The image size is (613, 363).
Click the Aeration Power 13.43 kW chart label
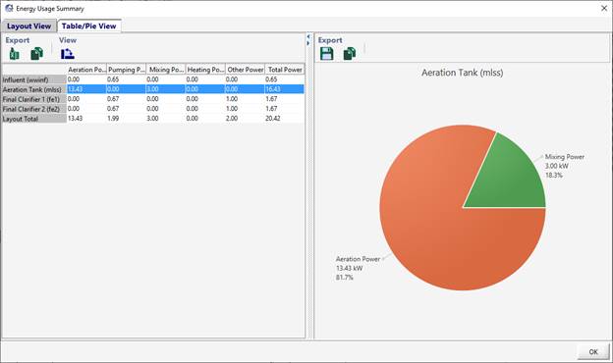[x=358, y=268]
